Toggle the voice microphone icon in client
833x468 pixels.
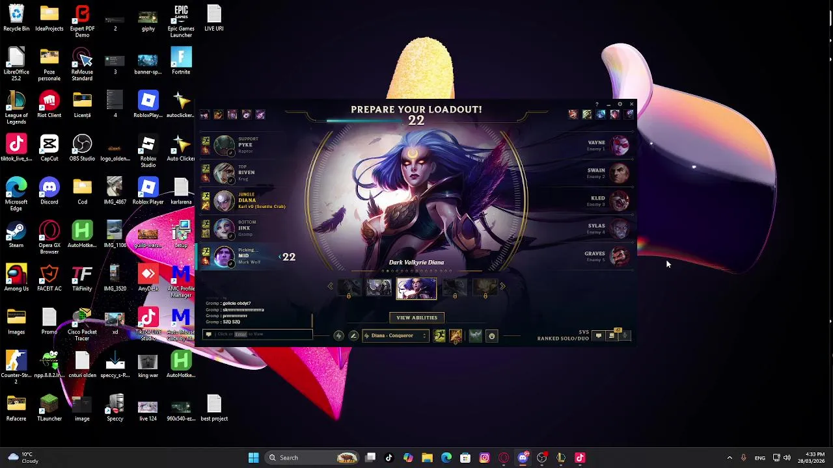(625, 336)
